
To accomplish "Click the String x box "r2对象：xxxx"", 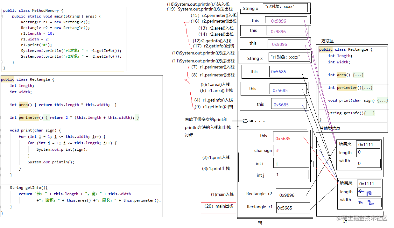I will pos(285,7).
